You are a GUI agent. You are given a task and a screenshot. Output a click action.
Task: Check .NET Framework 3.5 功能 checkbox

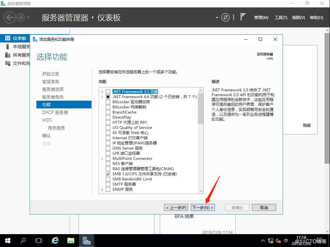[x=108, y=92]
